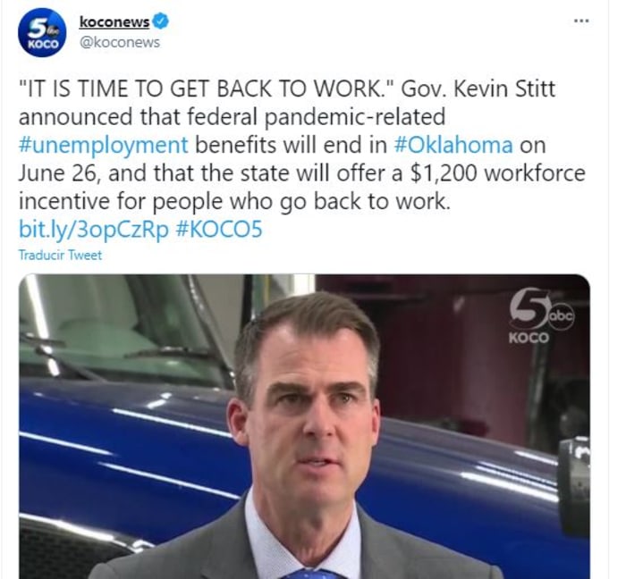Click the koconews display name
Screen dimensions: 626x579
coord(114,21)
